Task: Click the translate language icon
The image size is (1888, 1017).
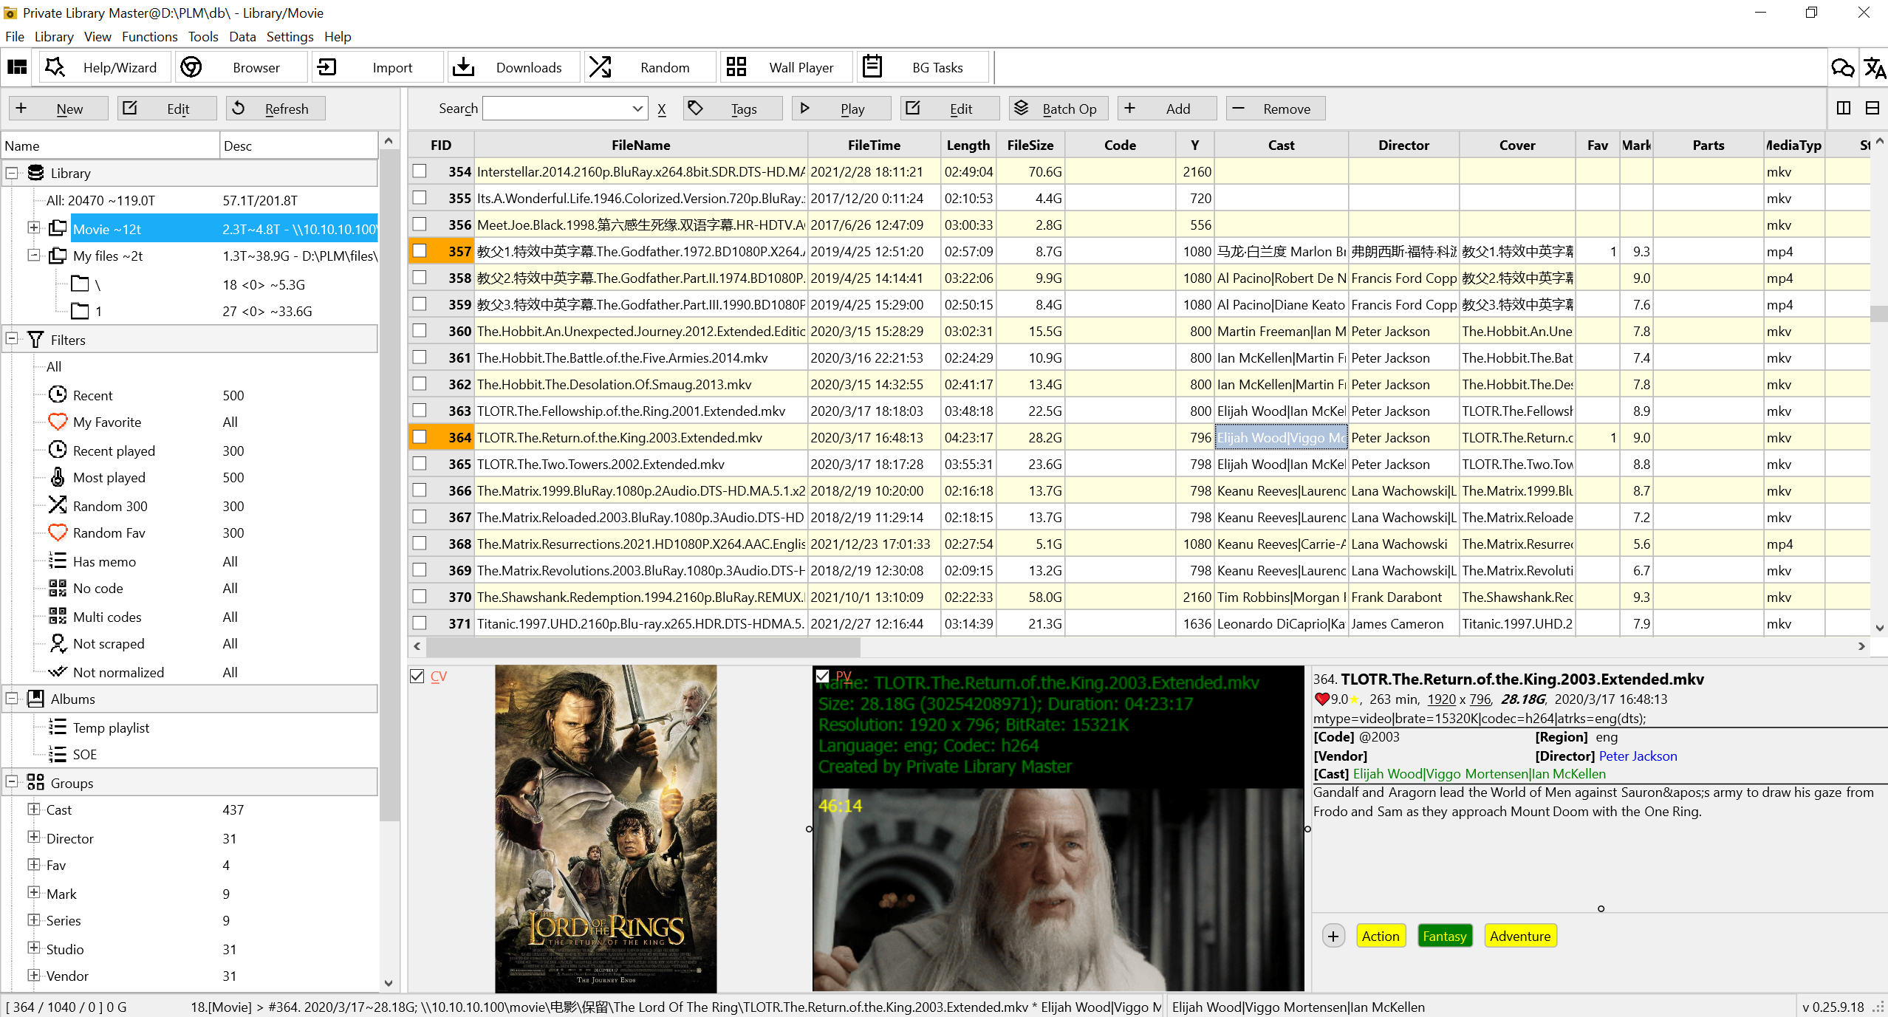Action: 1874,68
